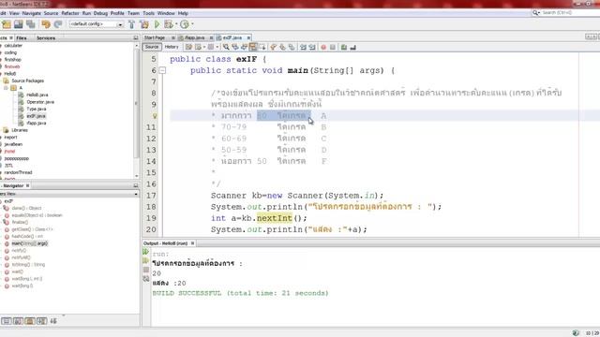Click the toggle bookmark icon in editor toolbar
Image resolution: width=600 pixels, height=337 pixels.
292,47
